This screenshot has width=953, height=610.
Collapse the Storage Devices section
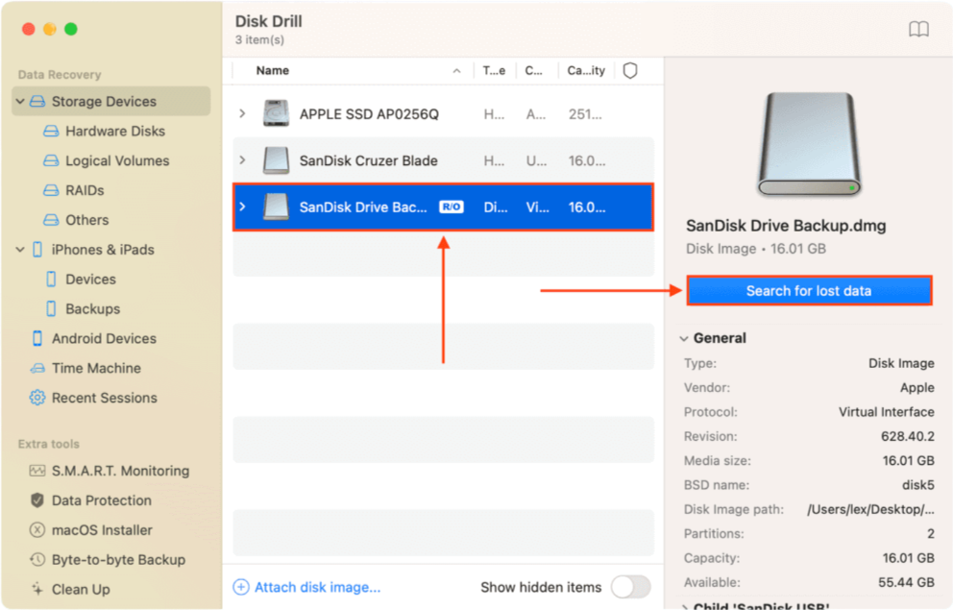click(x=20, y=101)
